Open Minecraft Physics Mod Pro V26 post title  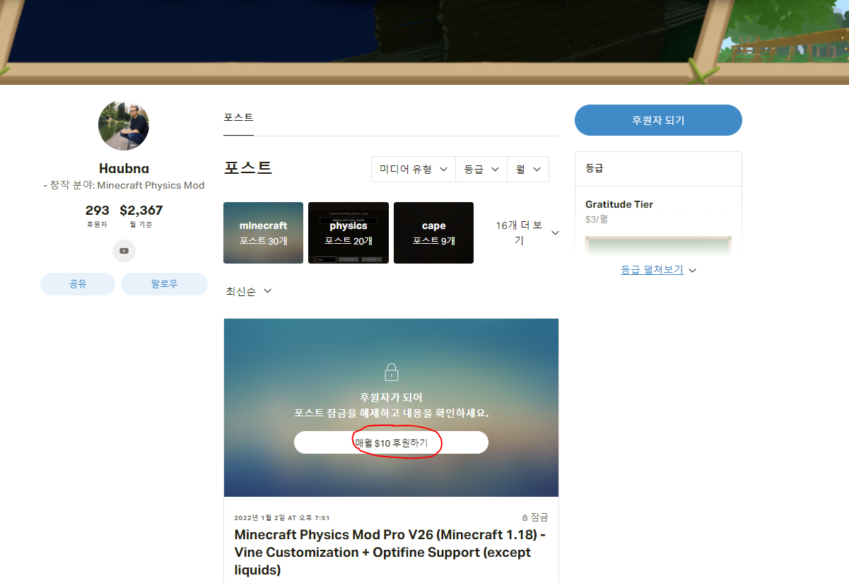pos(390,552)
